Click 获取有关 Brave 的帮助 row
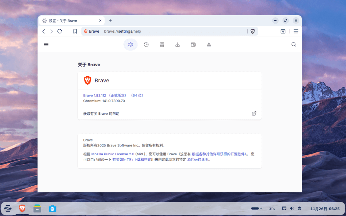Screen dimensions: 346x216 pyautogui.click(x=170, y=113)
